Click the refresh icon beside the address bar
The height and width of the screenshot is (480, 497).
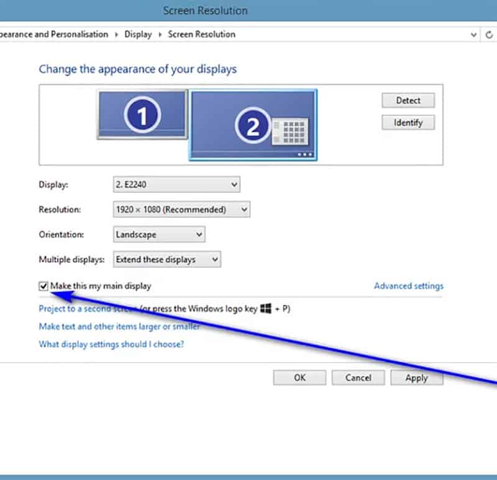489,35
